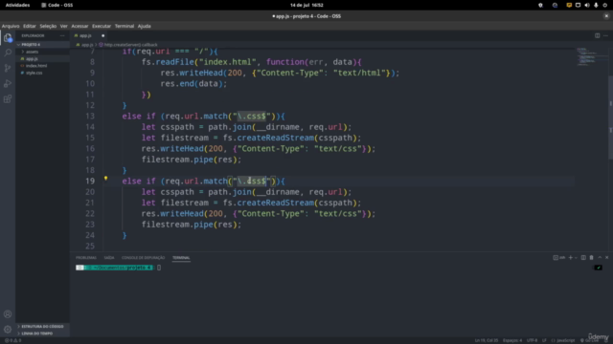This screenshot has width=613, height=344.
Task: Expand the ESTRUTURA DO CÓDIGO section
Action: point(42,326)
